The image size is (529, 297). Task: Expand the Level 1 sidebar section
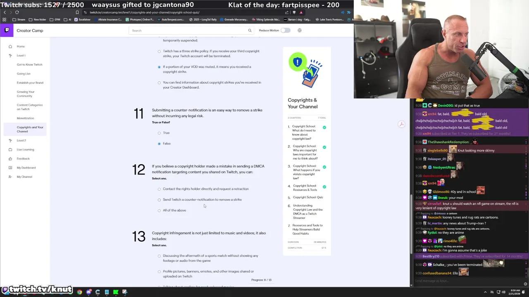click(x=21, y=55)
